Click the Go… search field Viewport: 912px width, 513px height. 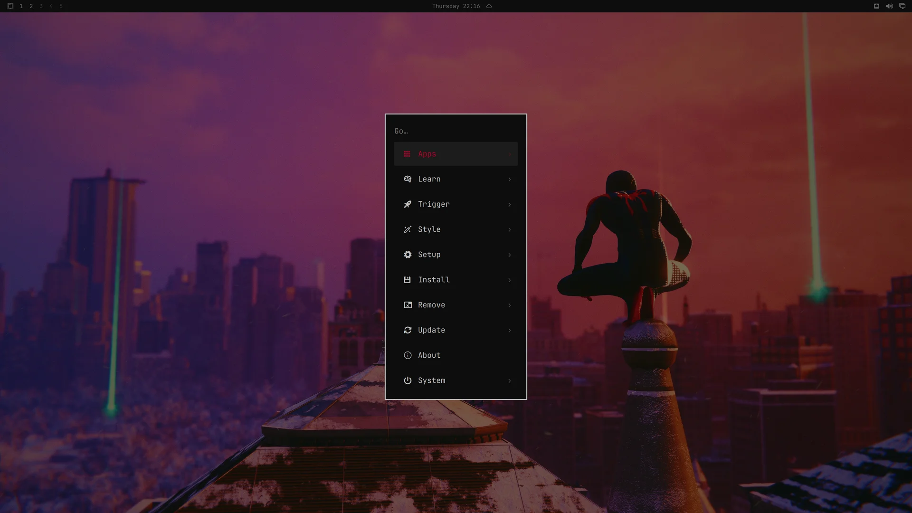pos(456,131)
